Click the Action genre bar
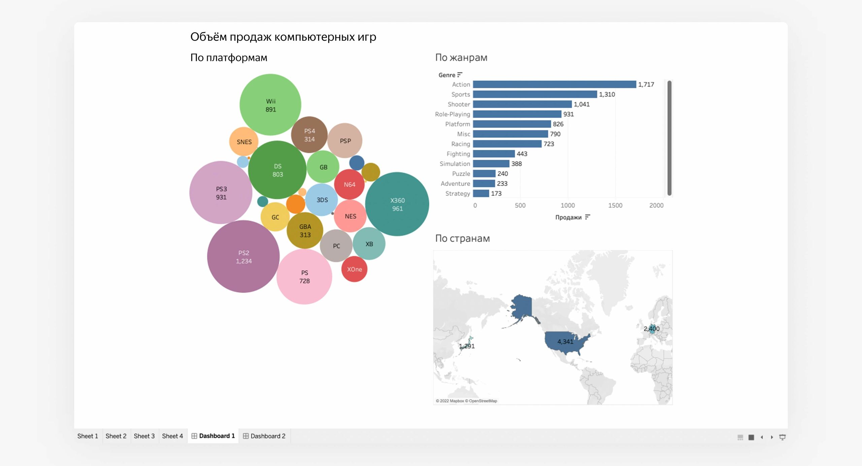Image resolution: width=862 pixels, height=466 pixels. tap(554, 84)
